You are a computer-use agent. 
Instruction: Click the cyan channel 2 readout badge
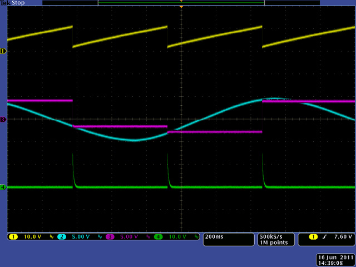(x=62, y=237)
